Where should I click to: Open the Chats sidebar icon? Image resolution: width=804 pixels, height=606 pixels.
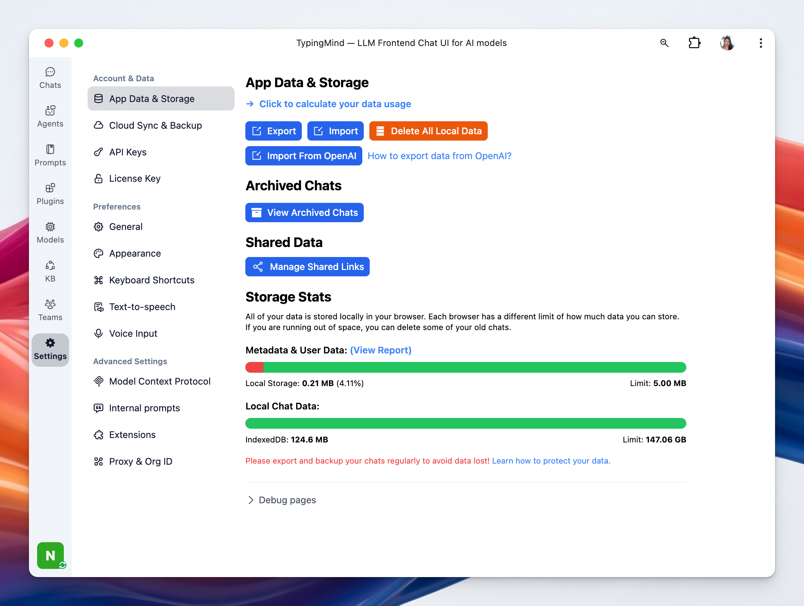tap(50, 78)
